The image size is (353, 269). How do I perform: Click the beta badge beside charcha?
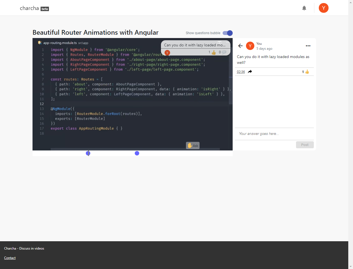coord(45,9)
